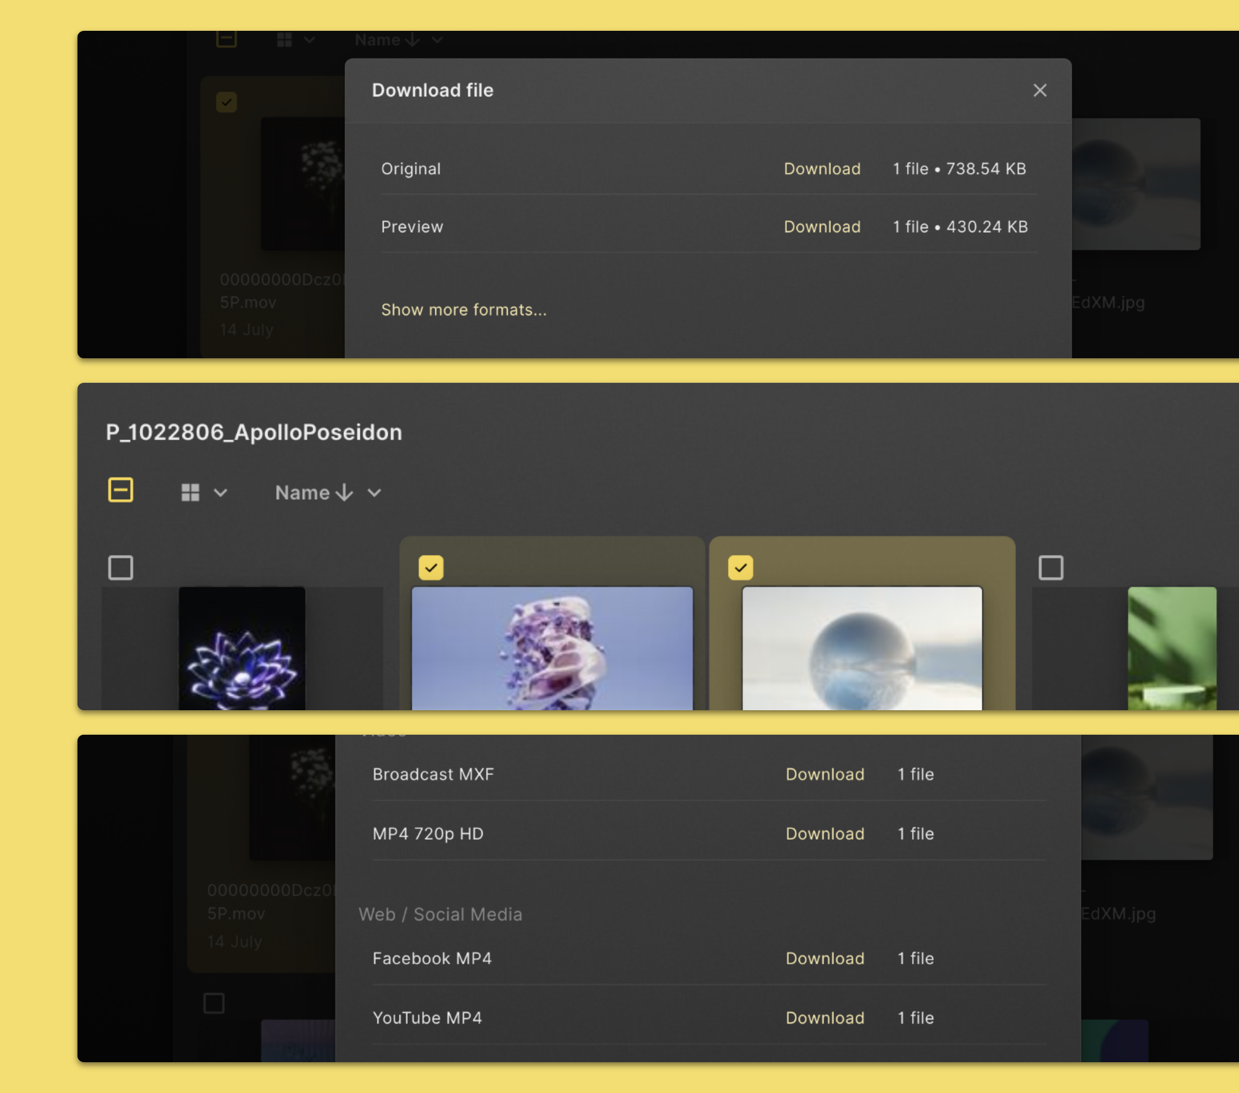
Task: Open the glowing lotus flower thumbnail
Action: [242, 648]
